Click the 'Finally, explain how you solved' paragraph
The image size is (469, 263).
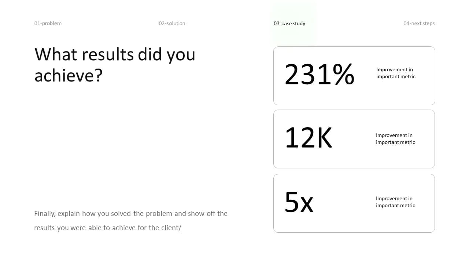131,221
